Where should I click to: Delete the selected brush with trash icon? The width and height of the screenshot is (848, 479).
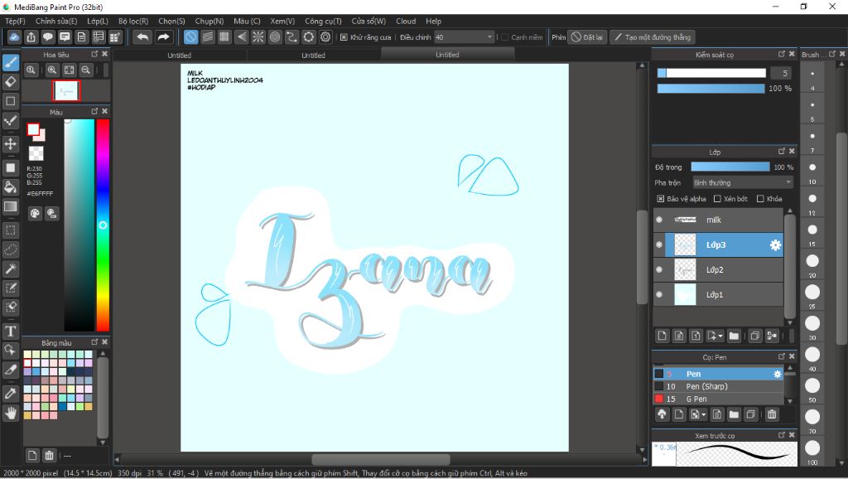pos(772,414)
